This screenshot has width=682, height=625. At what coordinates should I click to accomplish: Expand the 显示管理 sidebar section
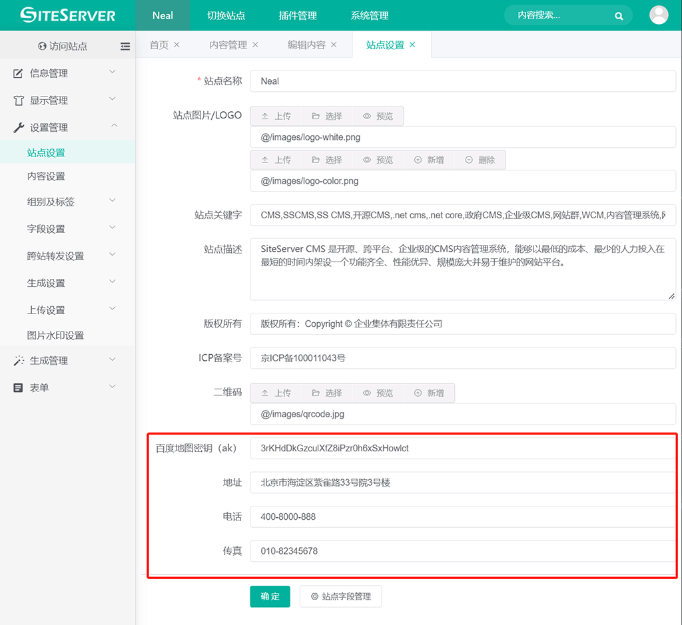pos(67,101)
